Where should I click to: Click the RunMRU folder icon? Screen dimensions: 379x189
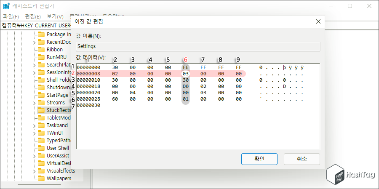coord(41,57)
